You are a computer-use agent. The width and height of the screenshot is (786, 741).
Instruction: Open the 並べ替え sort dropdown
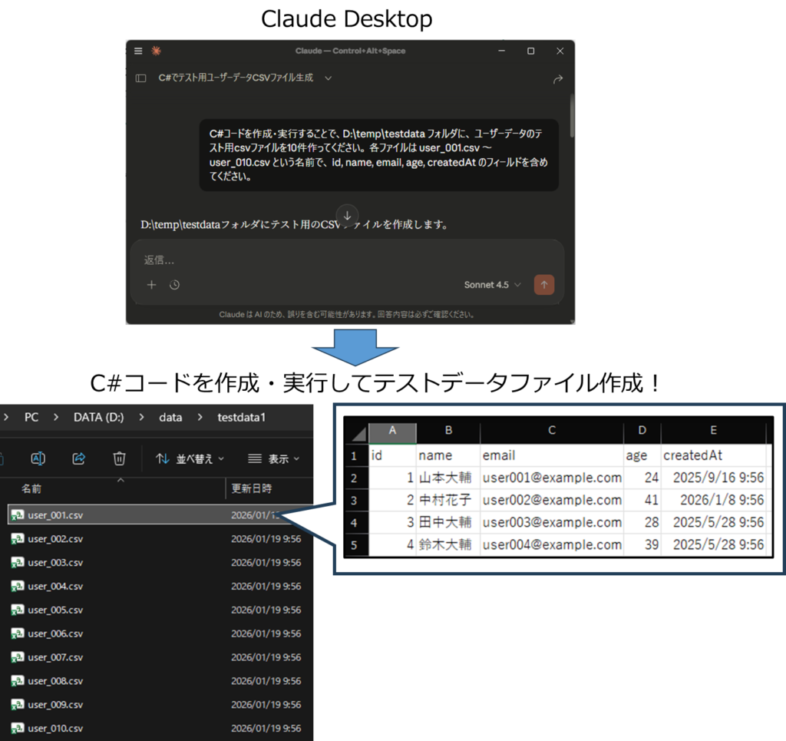[190, 458]
